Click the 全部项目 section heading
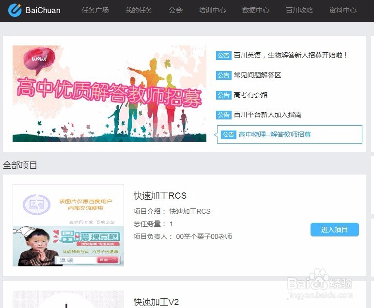Image resolution: width=374 pixels, height=308 pixels. click(x=20, y=165)
